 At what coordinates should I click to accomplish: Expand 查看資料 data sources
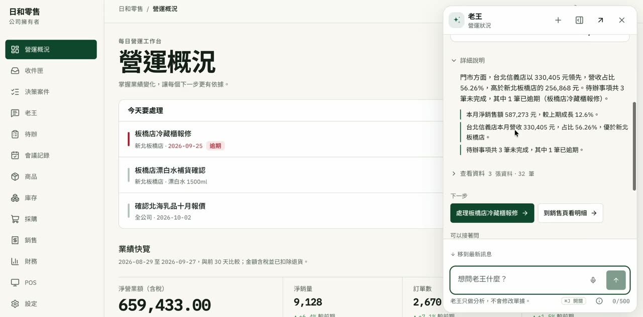(492, 174)
